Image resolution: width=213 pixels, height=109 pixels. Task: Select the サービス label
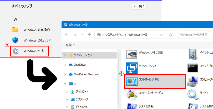pos(204,93)
